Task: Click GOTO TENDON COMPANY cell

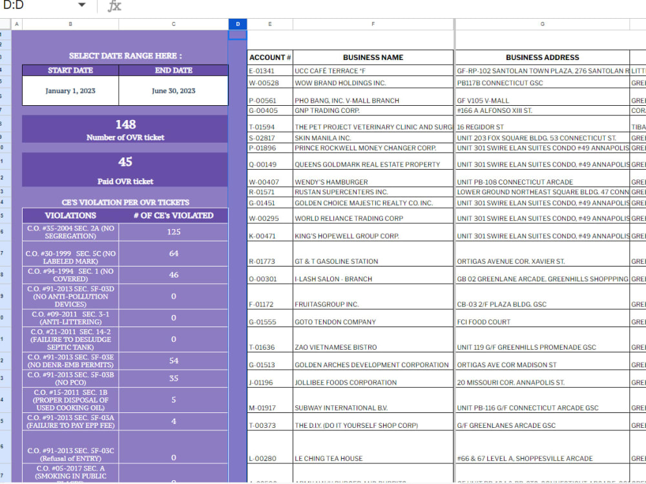Action: tap(373, 318)
